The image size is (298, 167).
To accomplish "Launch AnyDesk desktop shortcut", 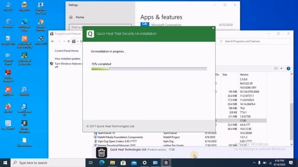I will pos(8,91).
